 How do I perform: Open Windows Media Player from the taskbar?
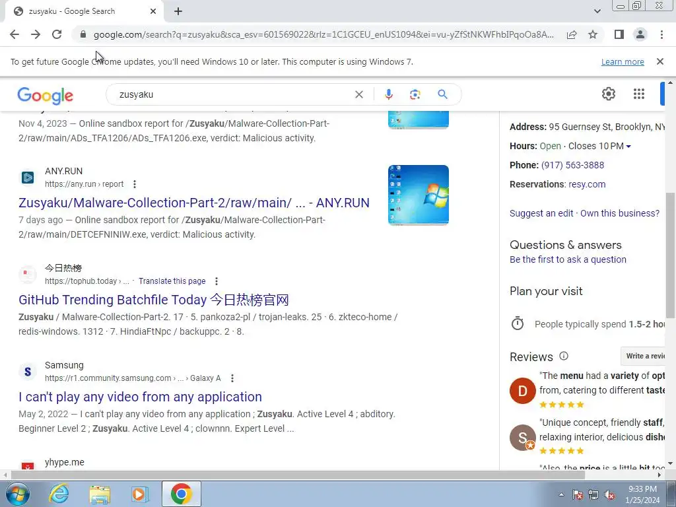(140, 494)
